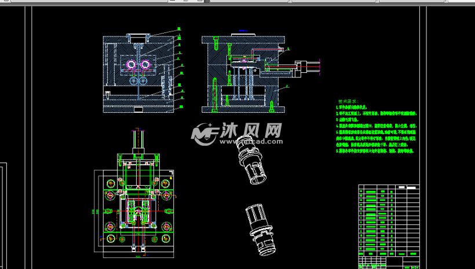The width and height of the screenshot is (475, 269).
Task: Select the blue dimension text above side view
Action: 242,31
